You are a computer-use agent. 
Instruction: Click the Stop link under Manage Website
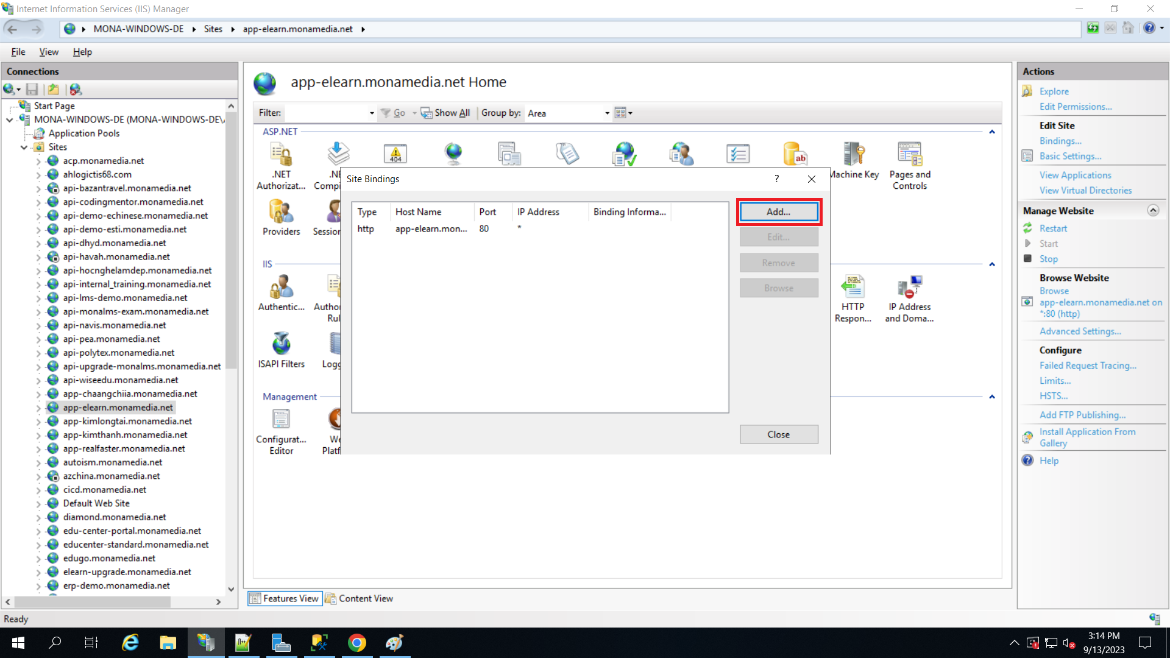click(x=1048, y=259)
